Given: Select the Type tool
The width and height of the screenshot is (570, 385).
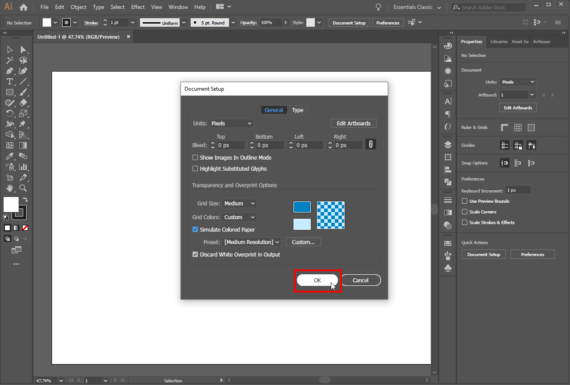Looking at the screenshot, I should pos(10,81).
